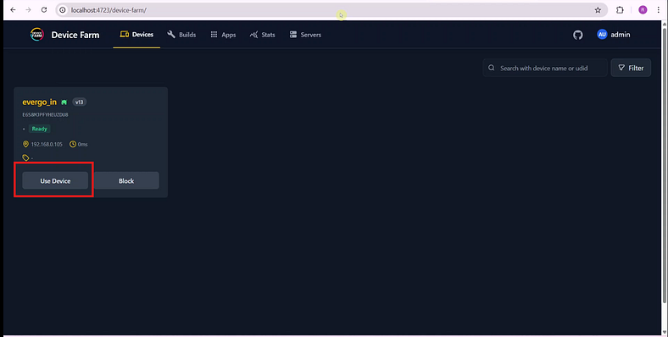The image size is (668, 337).
Task: Open the browser extensions puzzle icon
Action: pyautogui.click(x=620, y=10)
